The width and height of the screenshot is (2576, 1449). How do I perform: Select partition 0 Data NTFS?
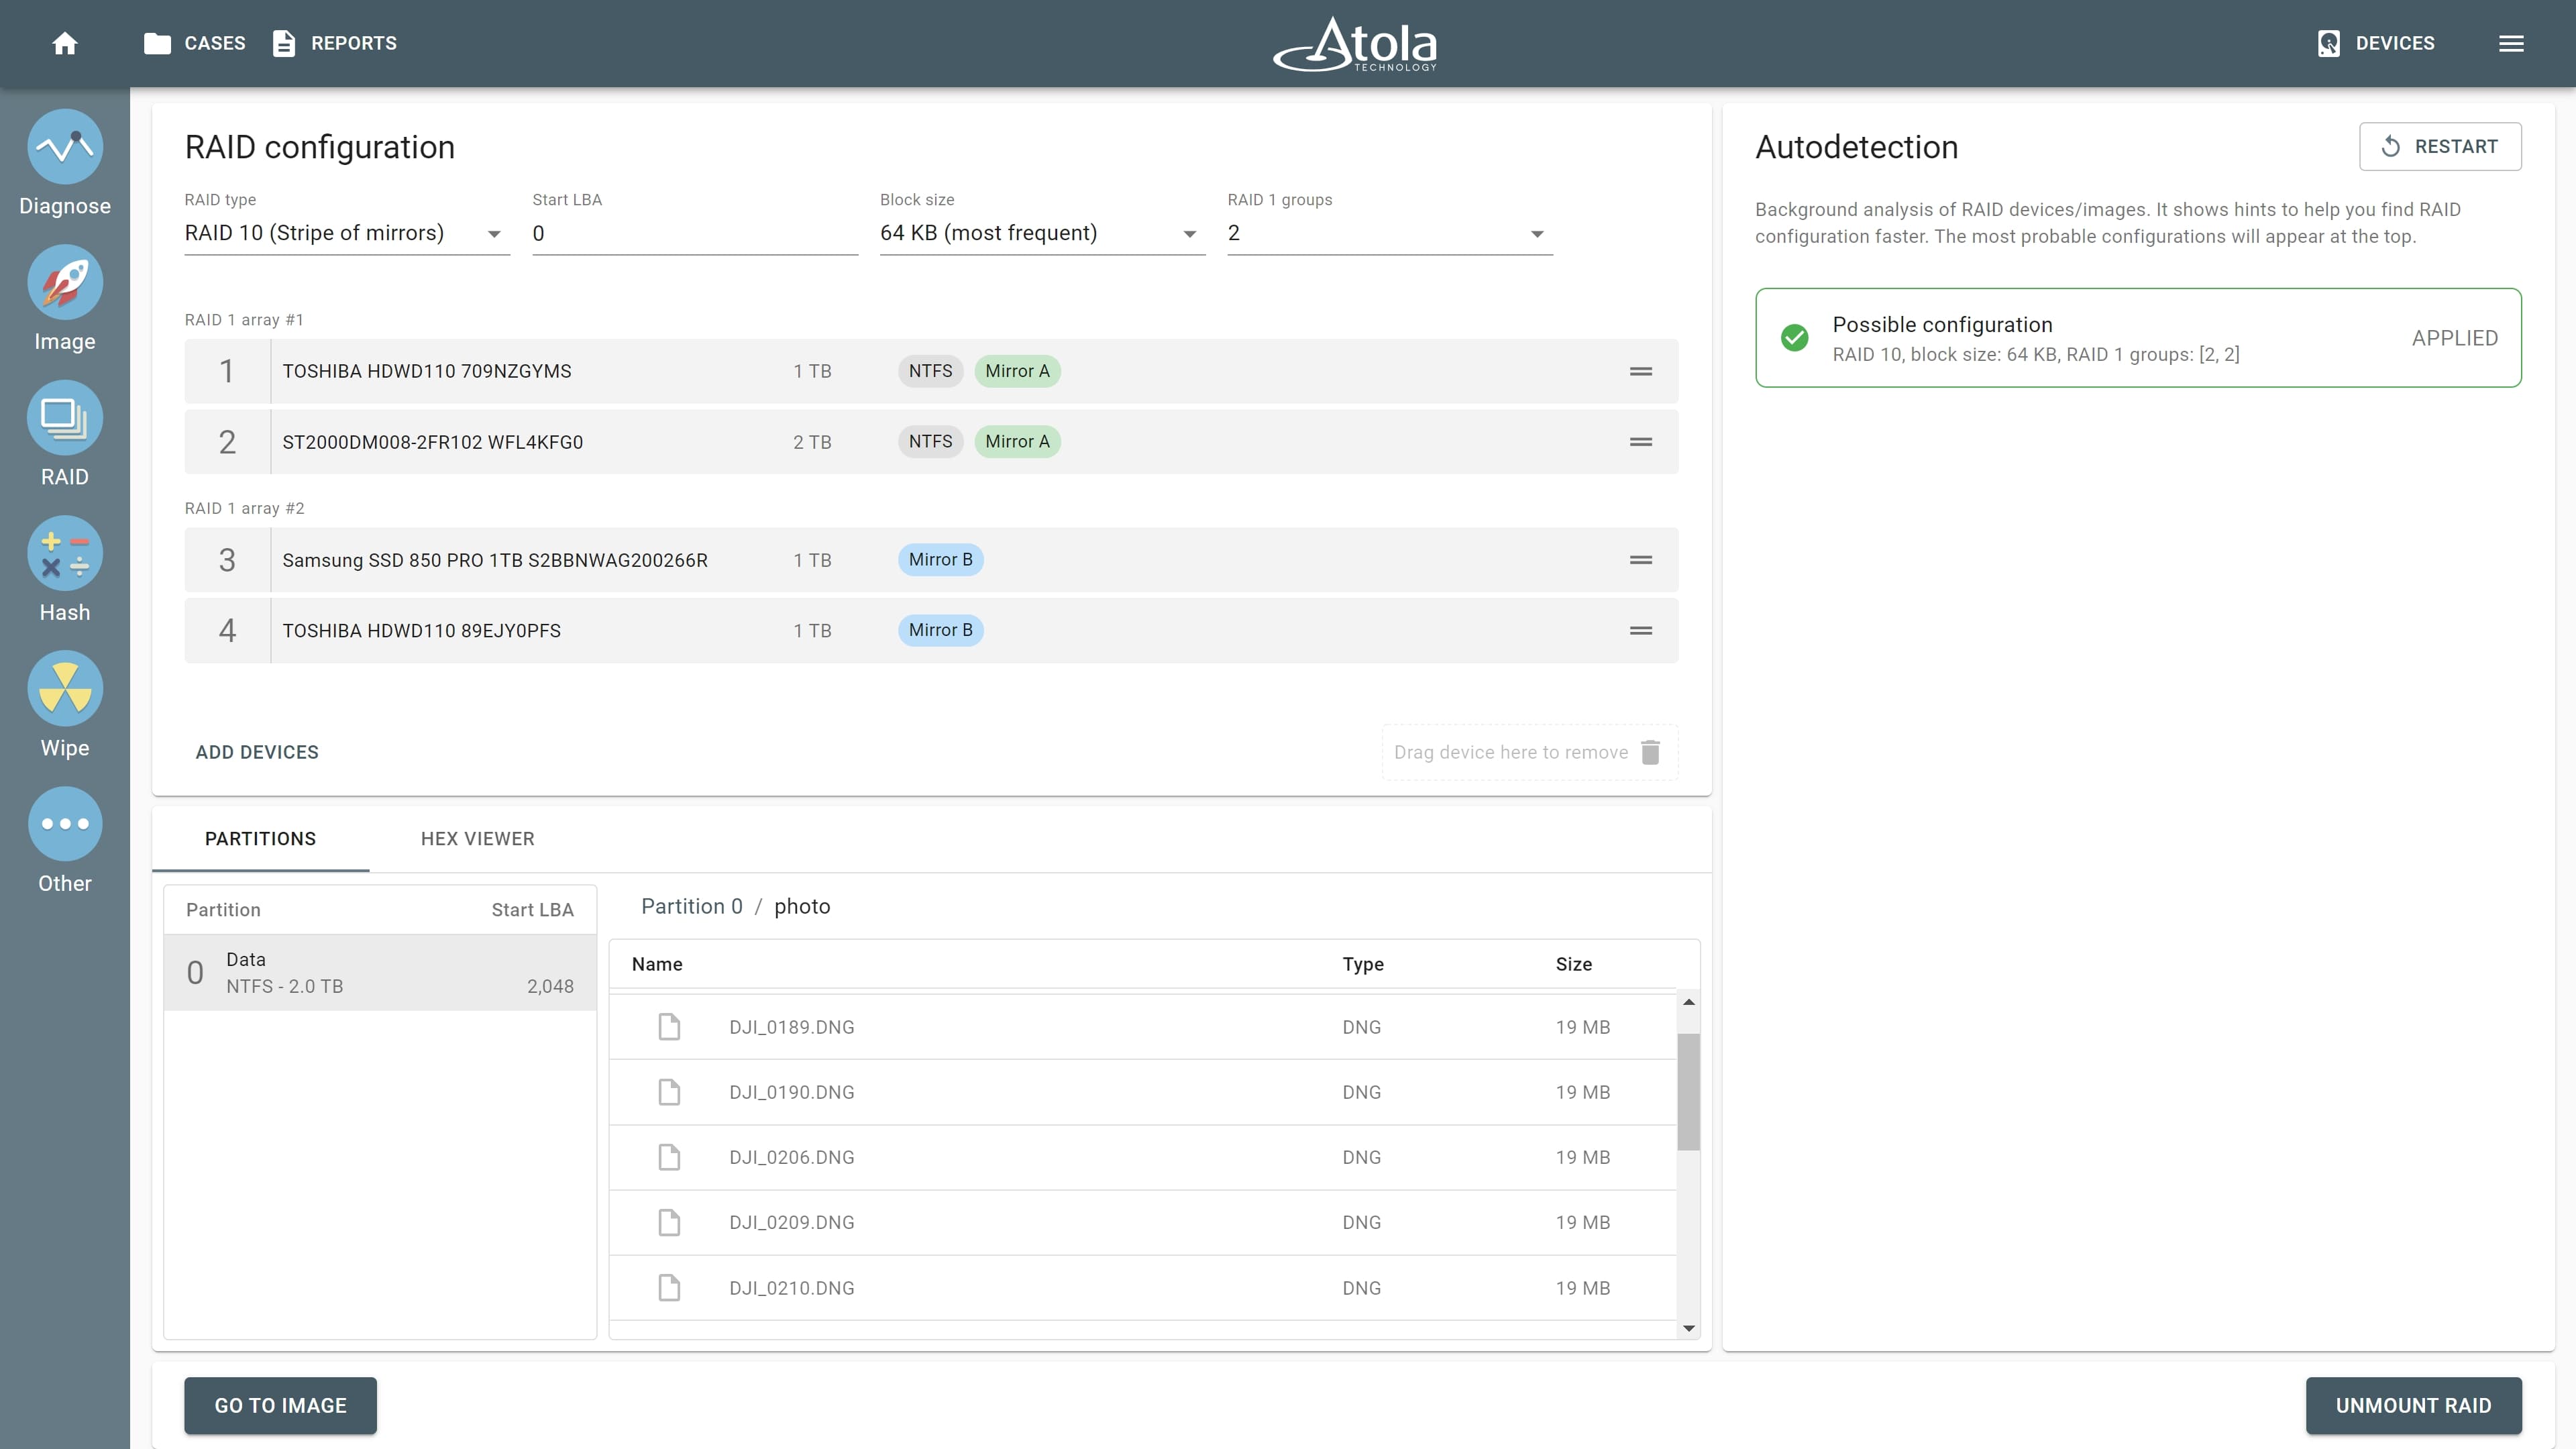tap(380, 972)
